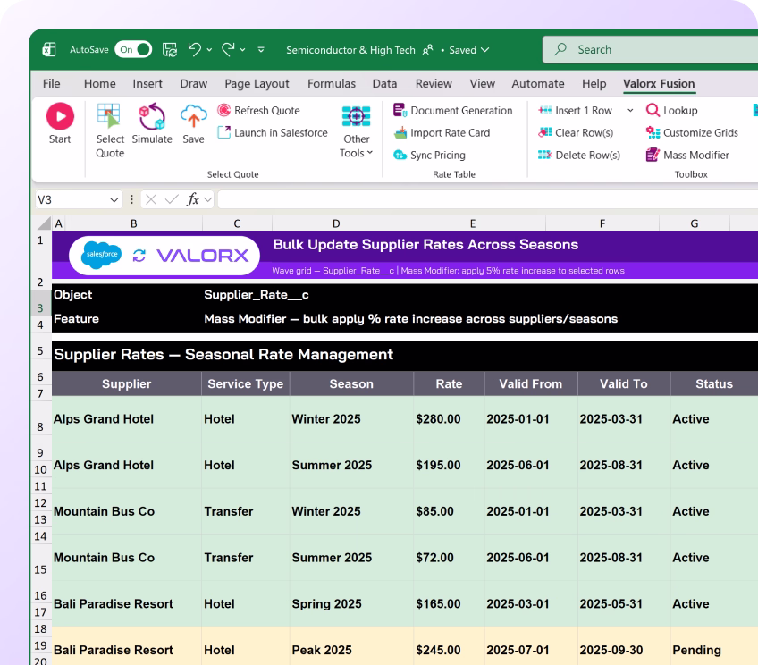Open Mass Modifier tool

pyautogui.click(x=686, y=155)
